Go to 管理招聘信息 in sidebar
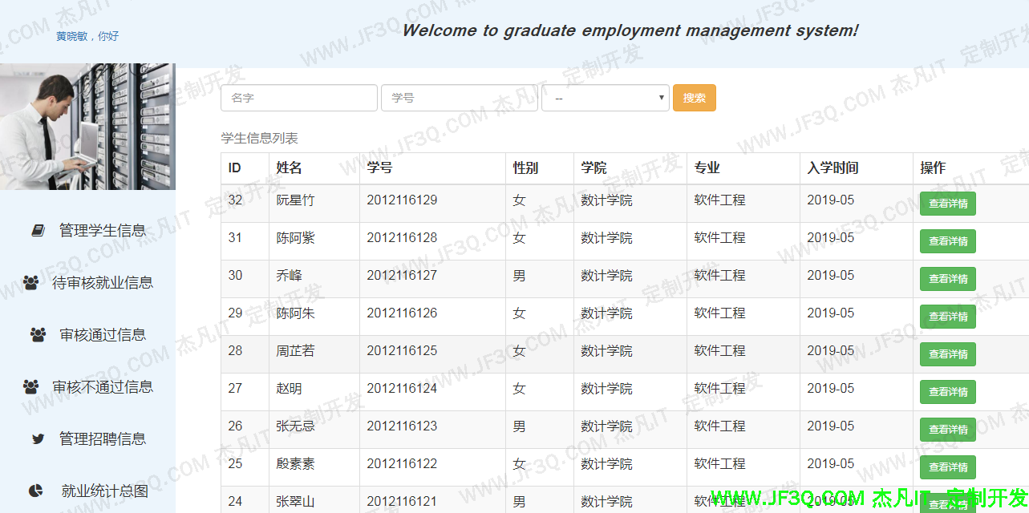This screenshot has height=513, width=1029. point(102,439)
